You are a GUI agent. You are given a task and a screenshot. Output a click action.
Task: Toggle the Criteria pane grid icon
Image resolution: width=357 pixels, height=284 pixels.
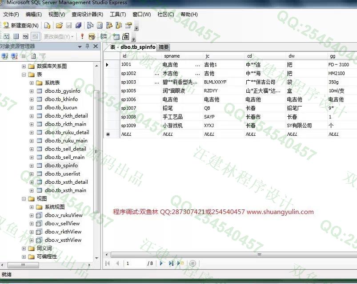pyautogui.click(x=16, y=36)
